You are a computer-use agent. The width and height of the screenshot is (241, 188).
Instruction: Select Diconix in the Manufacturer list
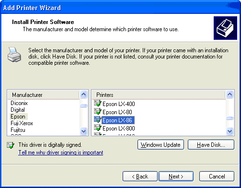pyautogui.click(x=19, y=103)
